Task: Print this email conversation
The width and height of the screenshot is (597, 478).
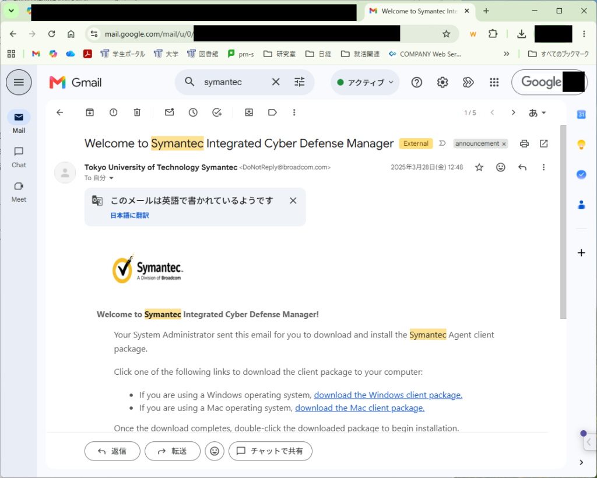Action: click(524, 143)
